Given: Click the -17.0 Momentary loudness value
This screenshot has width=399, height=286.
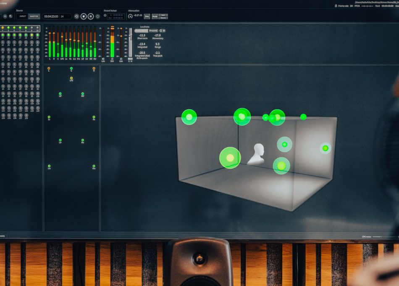Looking at the screenshot, I should point(157,35).
